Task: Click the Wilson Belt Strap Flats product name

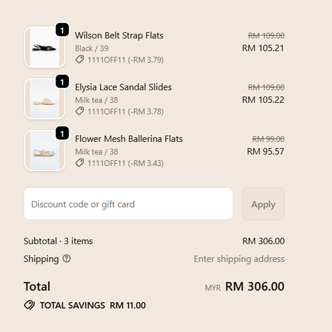Action: (119, 36)
